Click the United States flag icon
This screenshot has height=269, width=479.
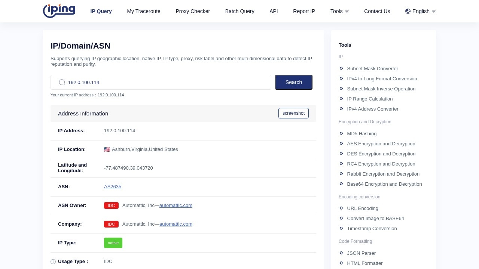tap(107, 149)
